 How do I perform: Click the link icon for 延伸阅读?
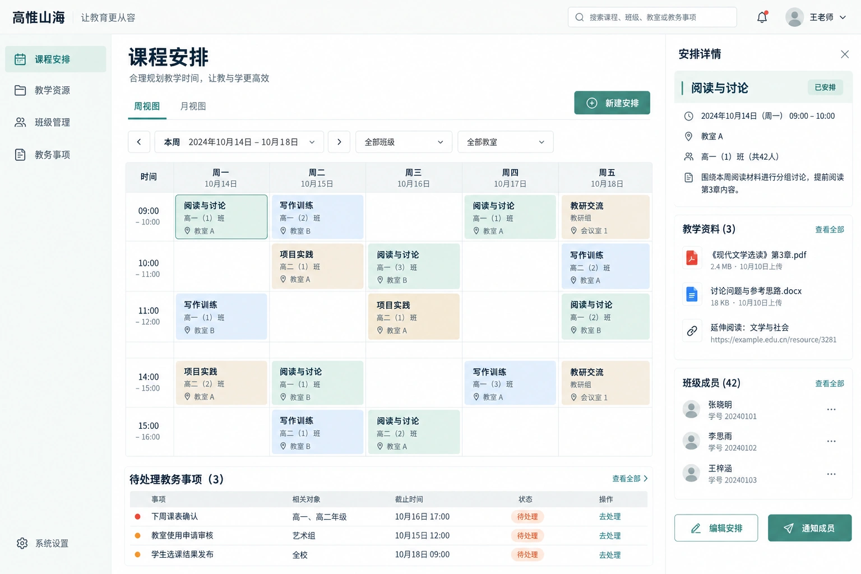(x=692, y=331)
